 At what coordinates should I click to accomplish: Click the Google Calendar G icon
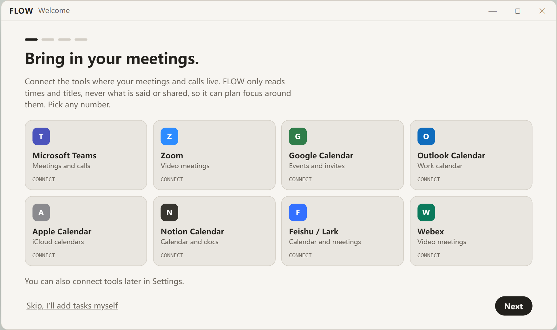click(x=298, y=136)
